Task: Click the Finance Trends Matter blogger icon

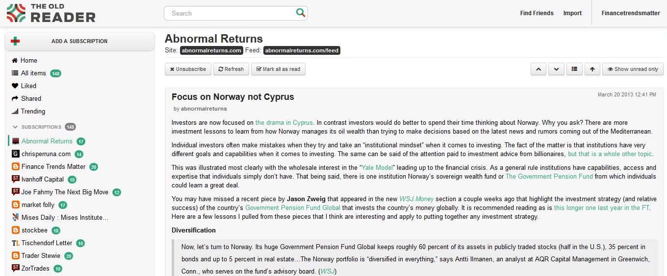Action: pos(16,166)
